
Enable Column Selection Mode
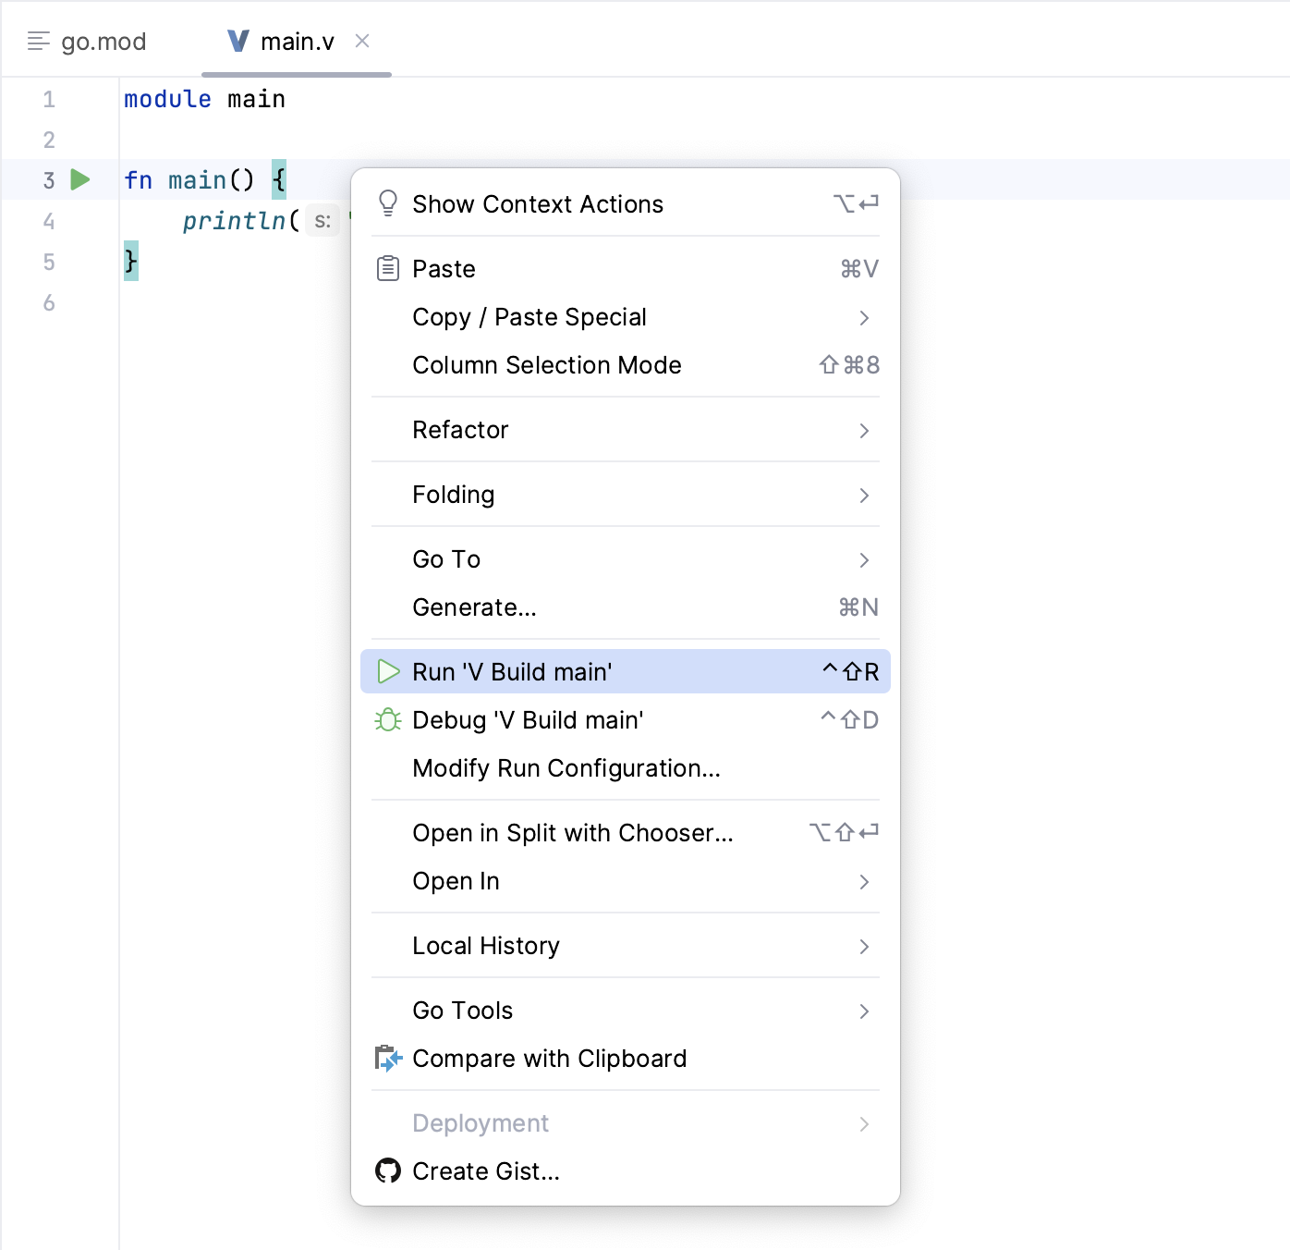[x=546, y=365]
